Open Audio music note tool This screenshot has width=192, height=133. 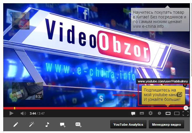[47, 125]
